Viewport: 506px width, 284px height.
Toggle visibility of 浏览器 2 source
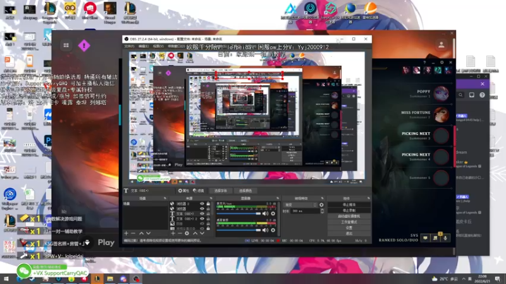tap(202, 204)
